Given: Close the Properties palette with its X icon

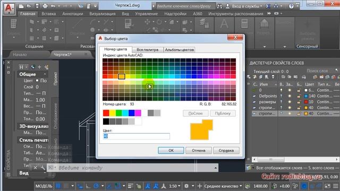Looking at the screenshot, I should pos(8,63).
